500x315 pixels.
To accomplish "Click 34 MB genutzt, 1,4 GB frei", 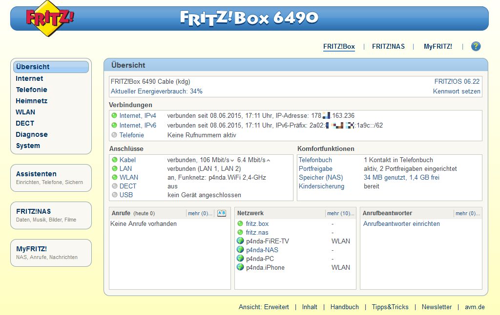I will coord(401,177).
